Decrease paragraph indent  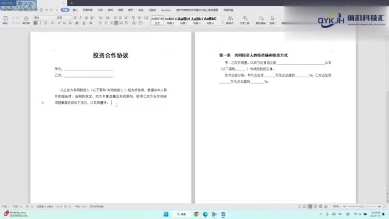pos(115,18)
